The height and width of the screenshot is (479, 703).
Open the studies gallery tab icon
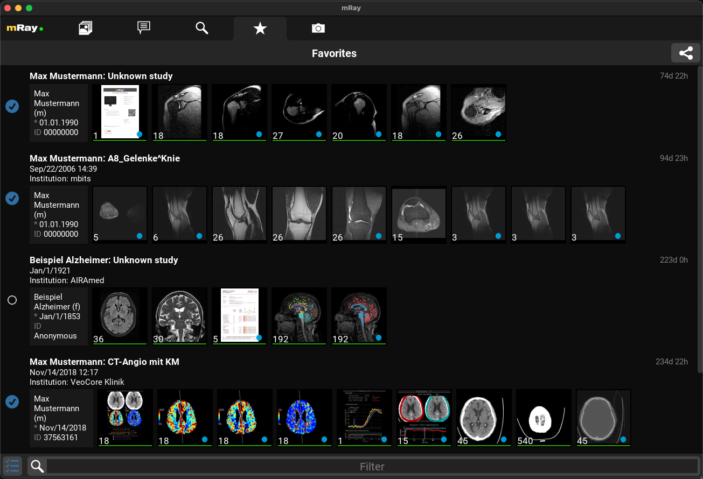point(85,28)
